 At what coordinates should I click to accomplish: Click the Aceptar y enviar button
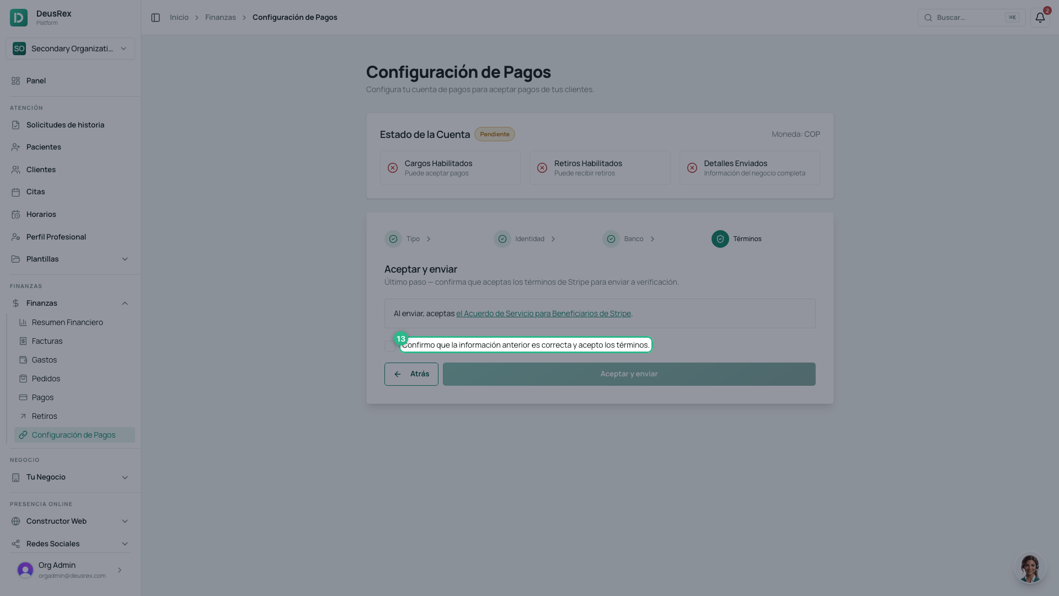629,374
